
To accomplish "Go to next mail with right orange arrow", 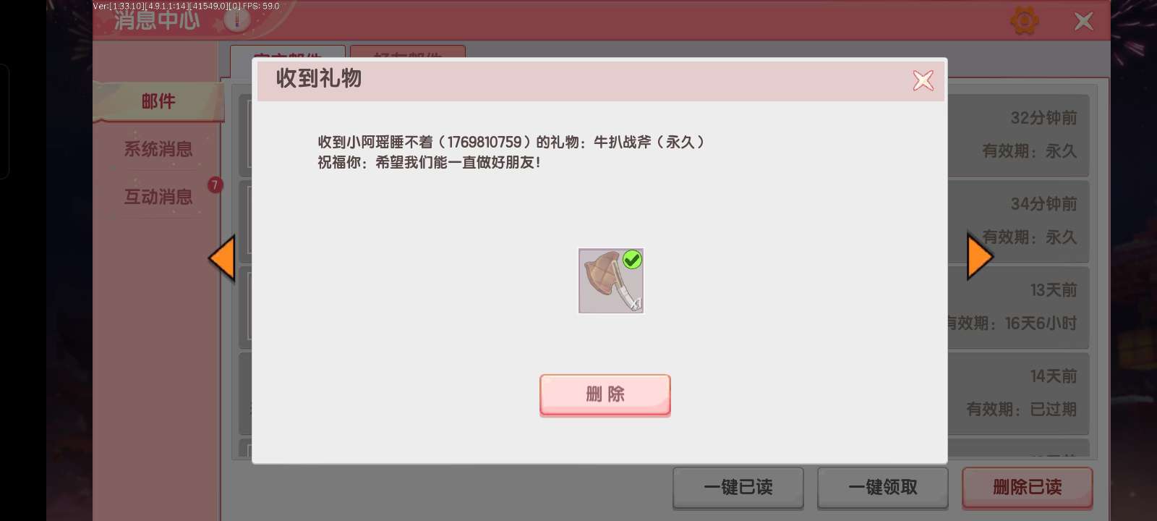I will tap(981, 255).
